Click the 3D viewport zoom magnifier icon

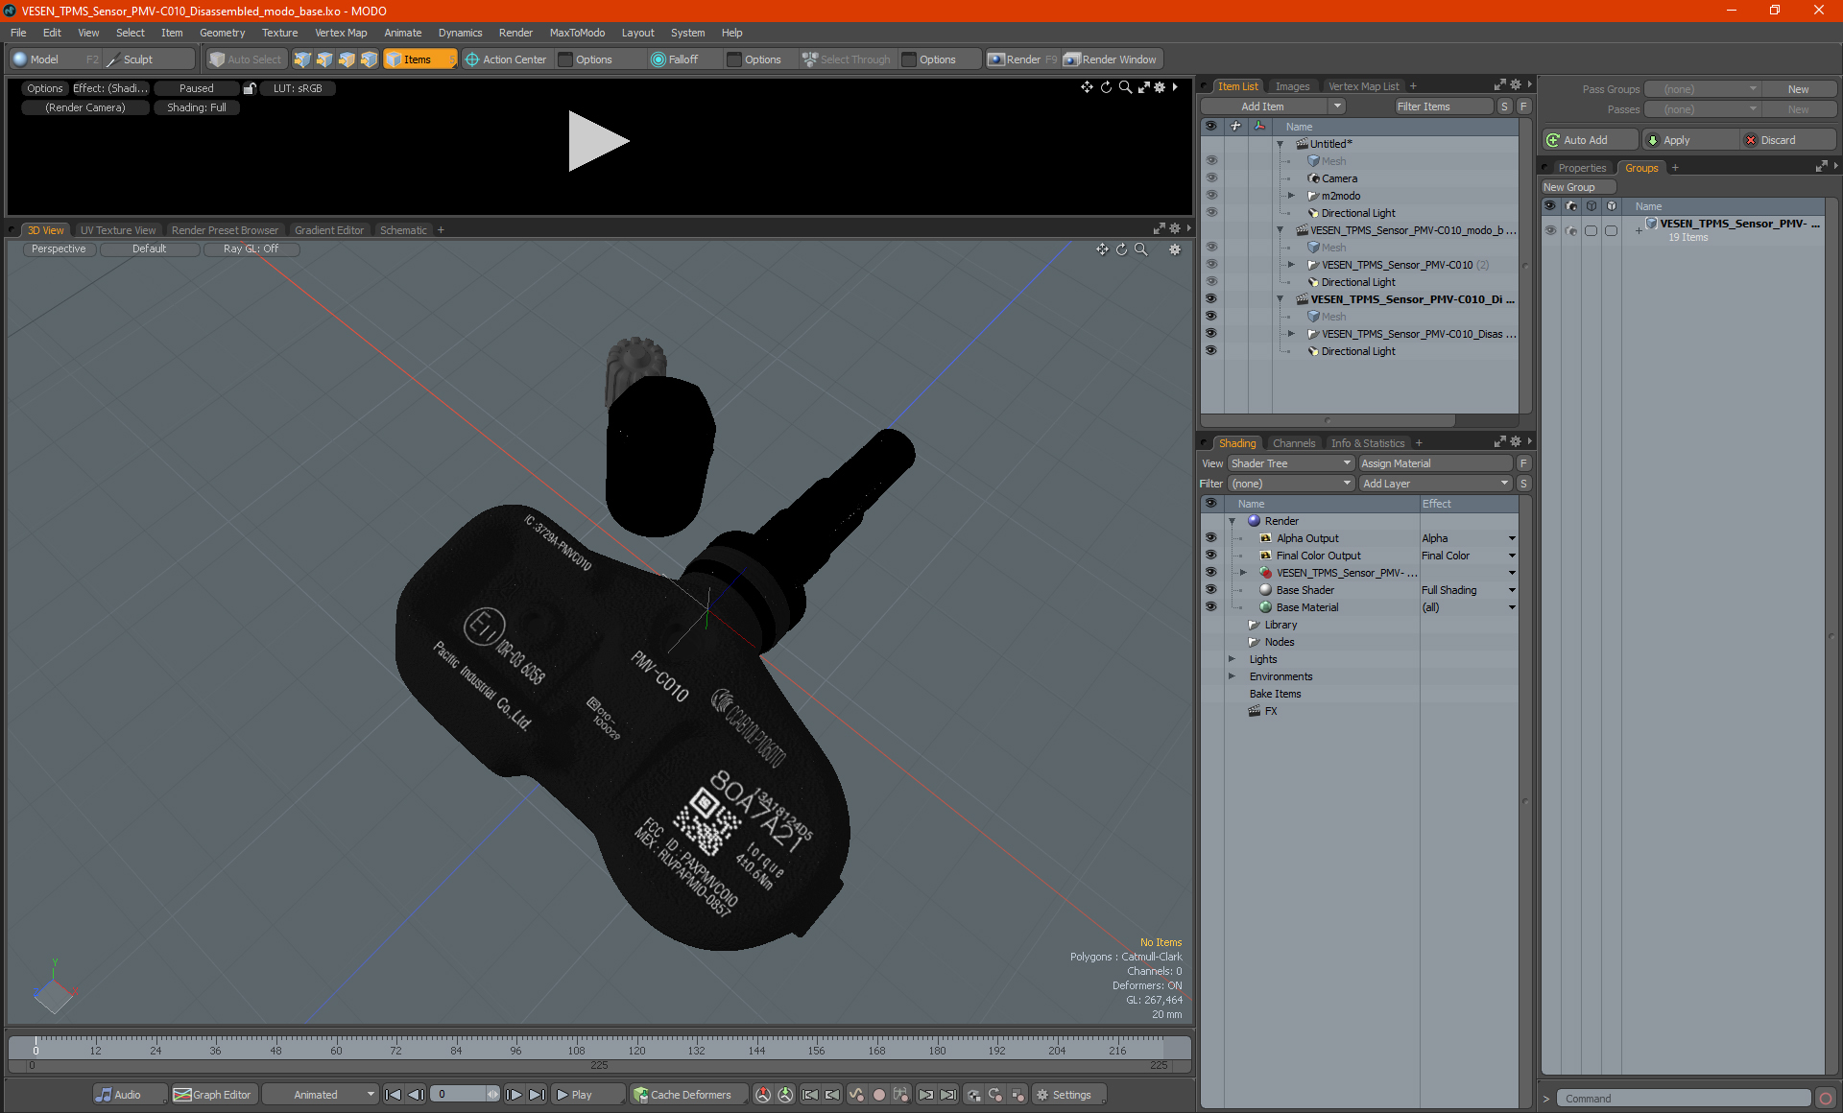click(1140, 249)
